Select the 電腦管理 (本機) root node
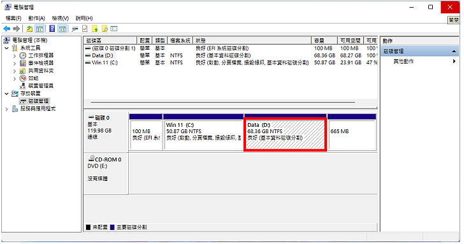Image resolution: width=464 pixels, height=244 pixels. pos(29,40)
